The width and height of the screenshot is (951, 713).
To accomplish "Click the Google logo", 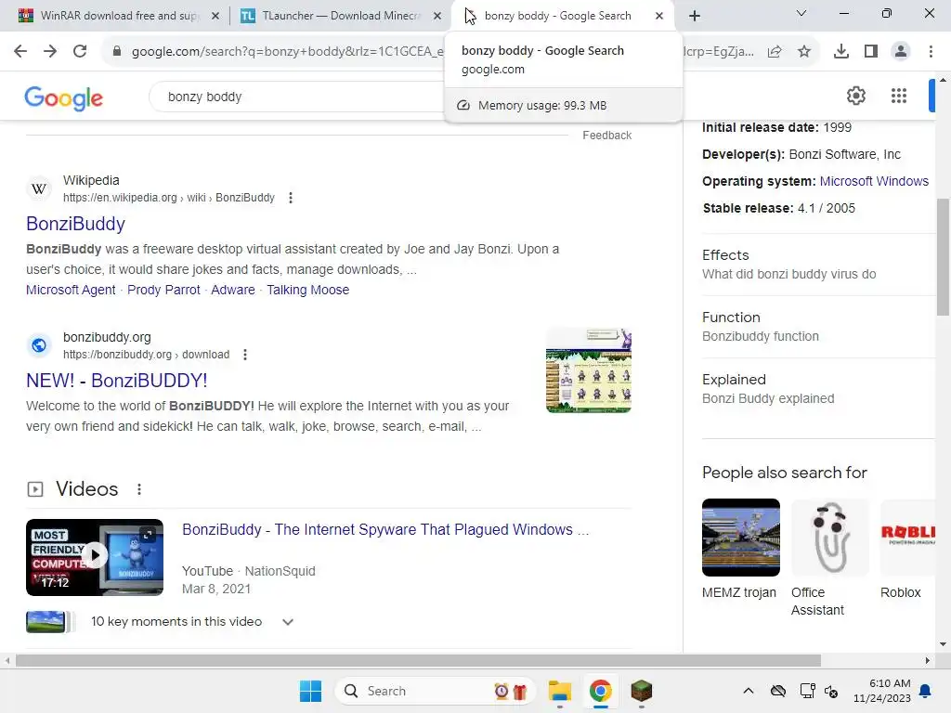I will click(64, 97).
